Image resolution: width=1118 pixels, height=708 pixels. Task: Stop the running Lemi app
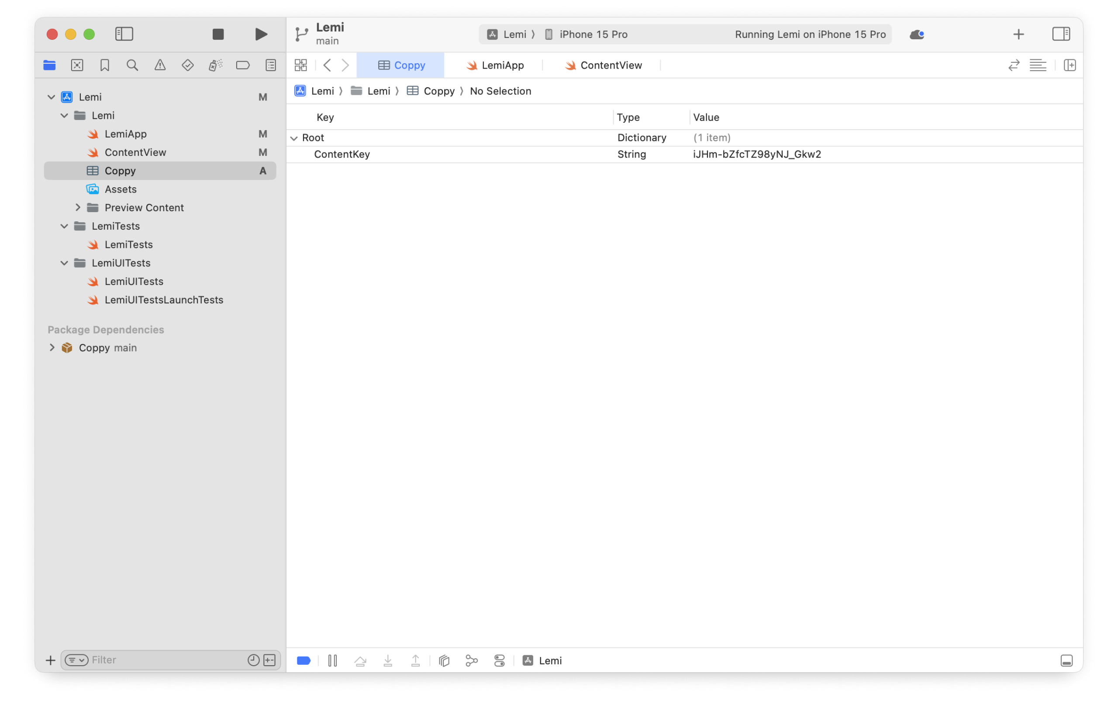click(218, 34)
